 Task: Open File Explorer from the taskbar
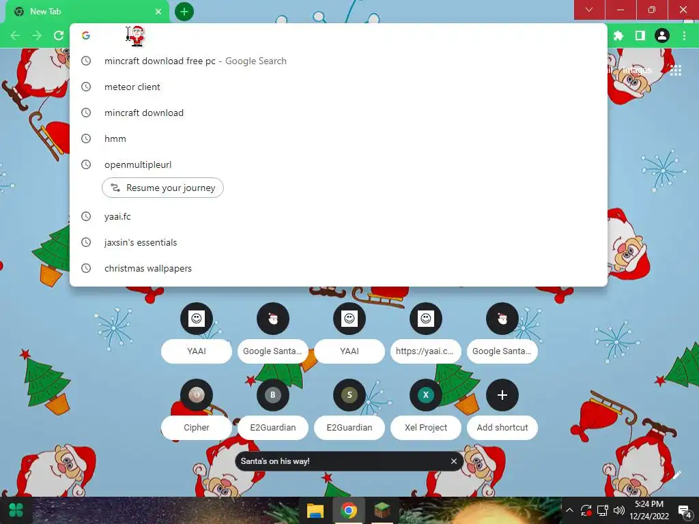(315, 510)
